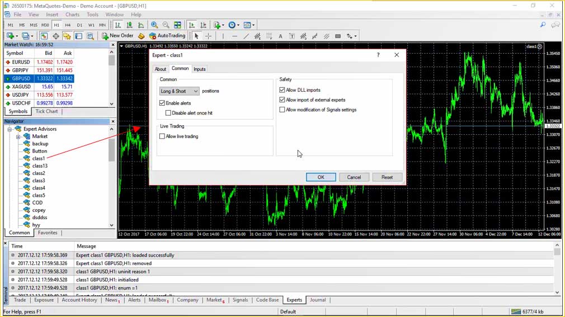Toggle chart shift icon

(x=203, y=25)
